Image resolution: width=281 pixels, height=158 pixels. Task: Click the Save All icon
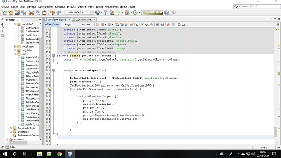click(x=24, y=13)
